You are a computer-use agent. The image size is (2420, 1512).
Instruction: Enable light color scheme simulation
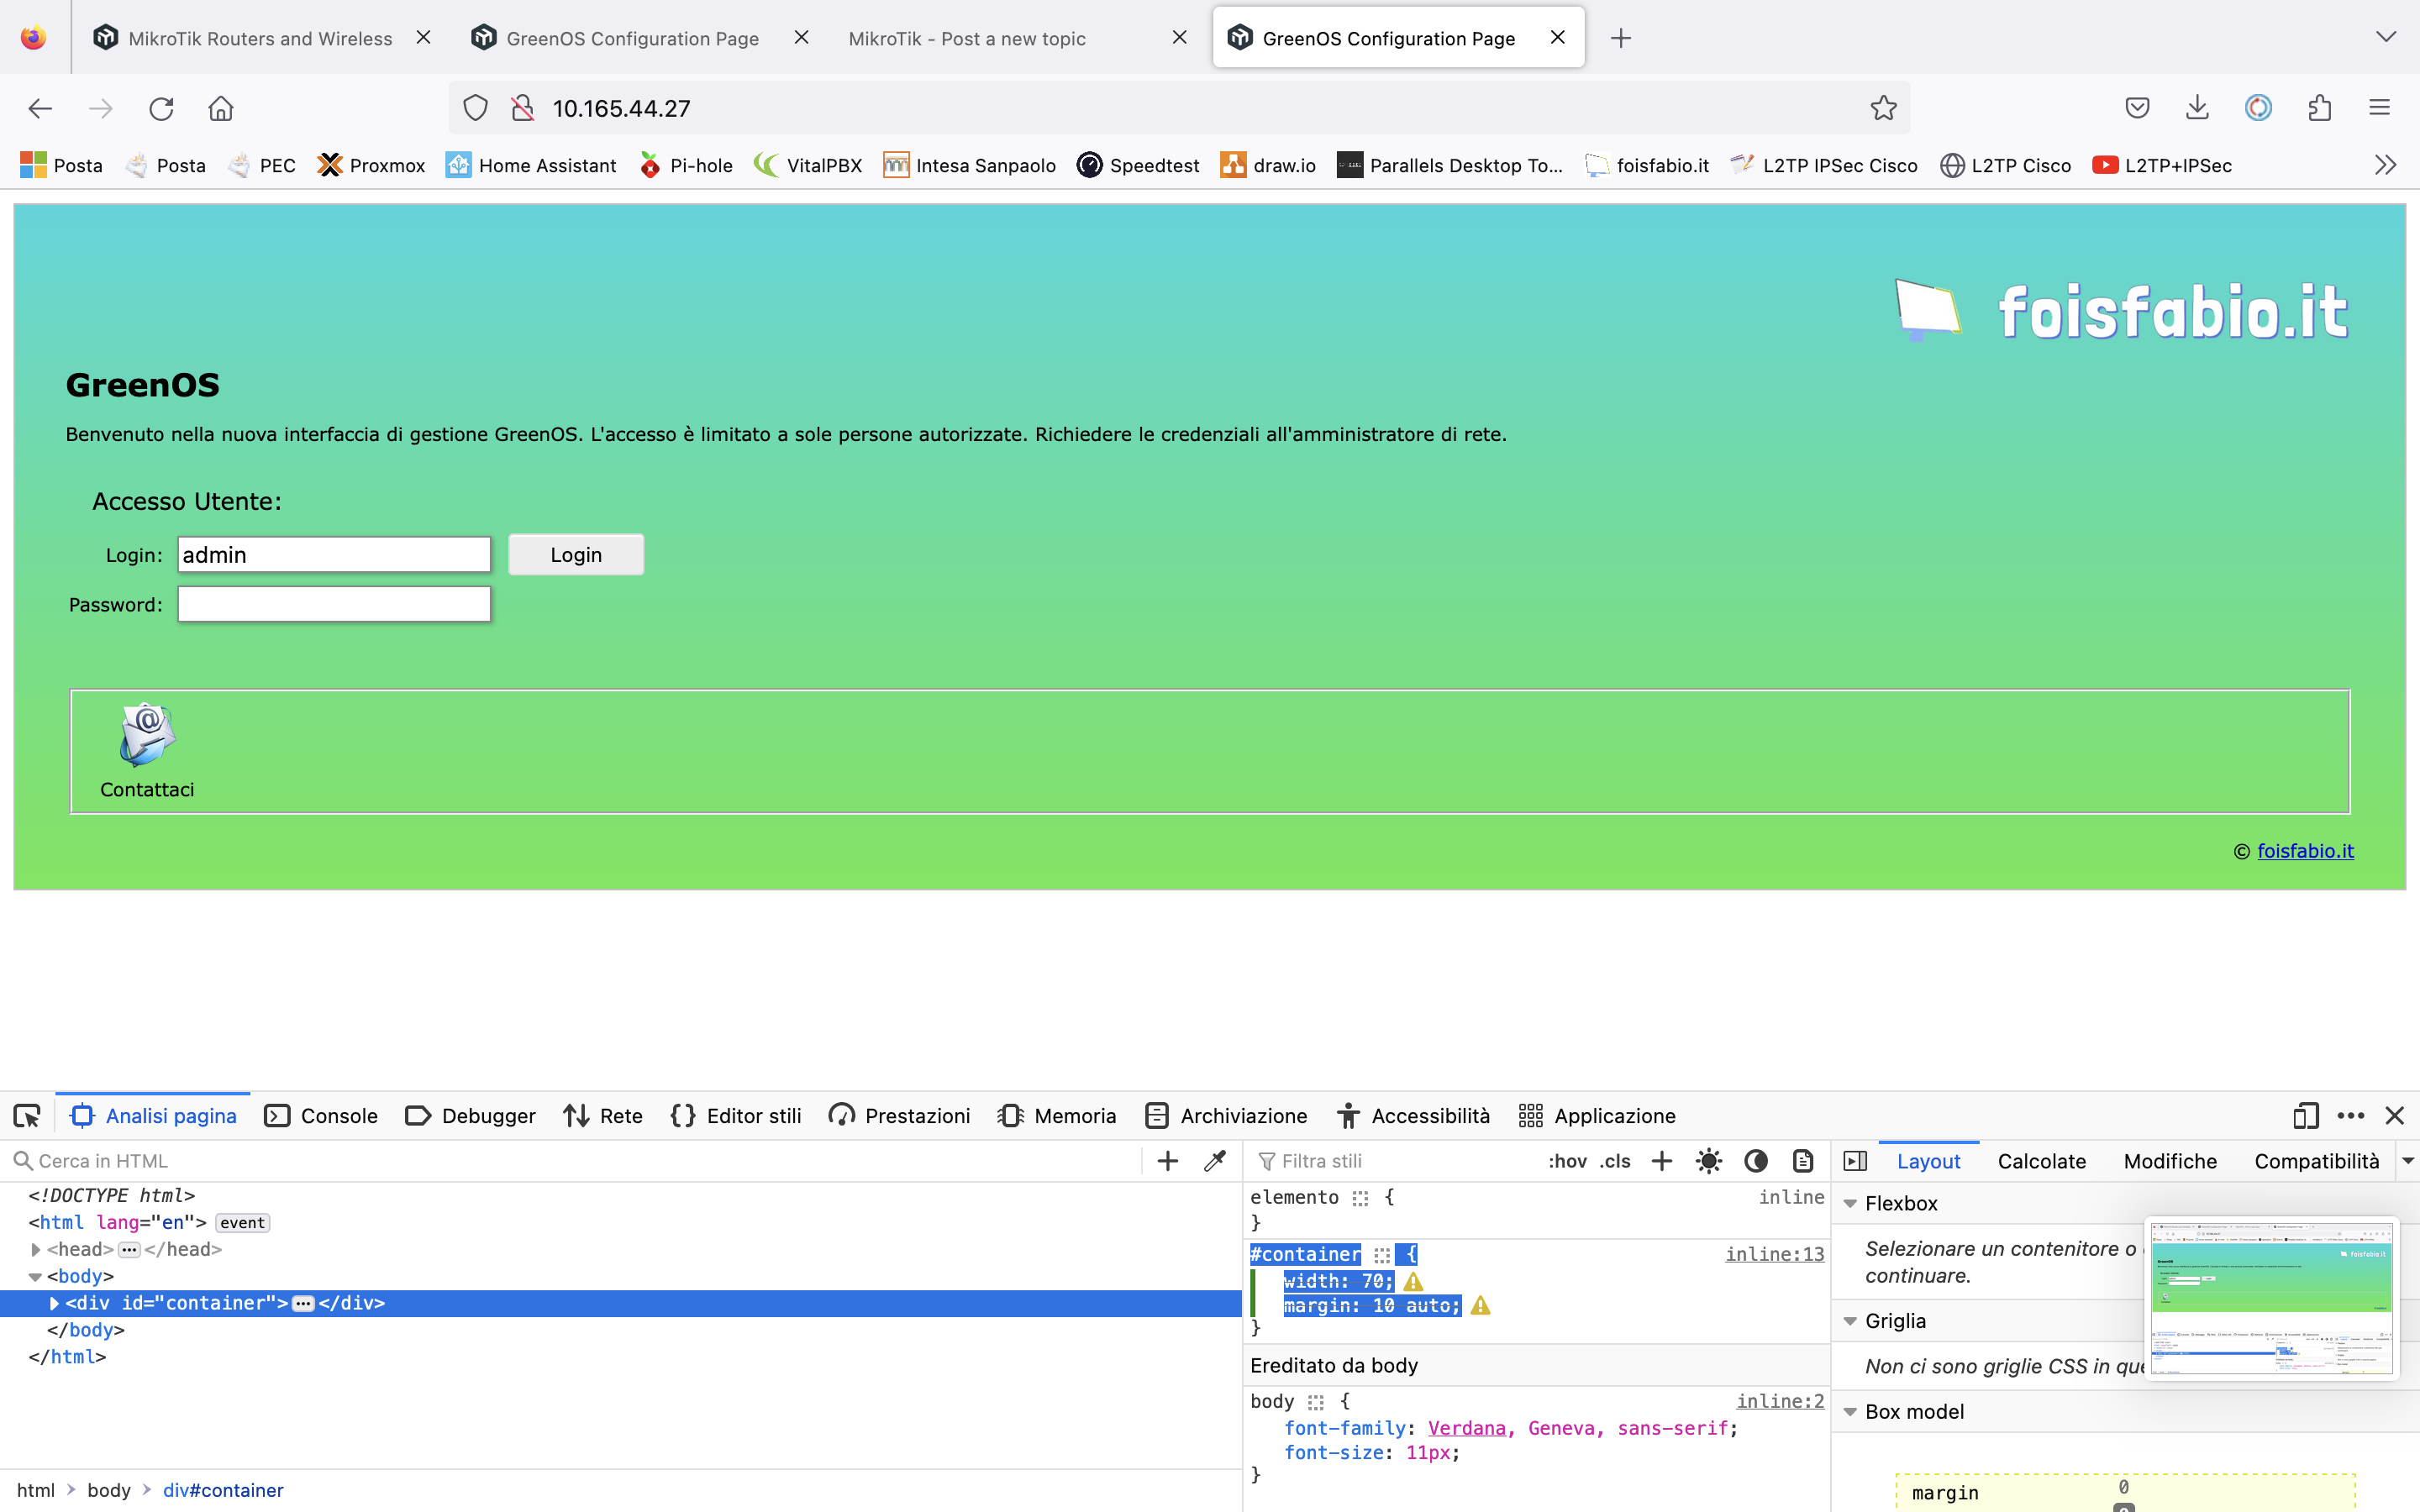(x=1708, y=1161)
